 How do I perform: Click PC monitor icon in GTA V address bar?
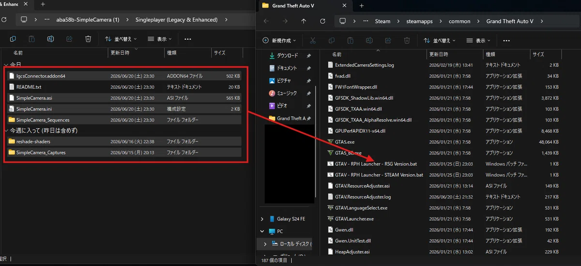coord(343,21)
